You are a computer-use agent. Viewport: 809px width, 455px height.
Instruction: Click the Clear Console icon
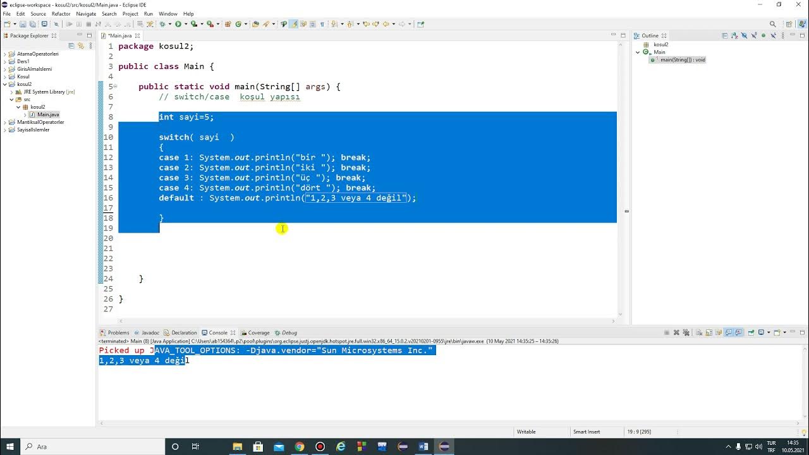[x=699, y=332]
